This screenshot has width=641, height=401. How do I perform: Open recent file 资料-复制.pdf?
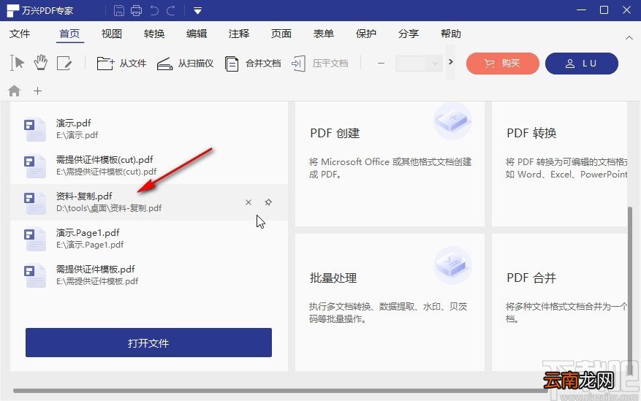(x=149, y=202)
